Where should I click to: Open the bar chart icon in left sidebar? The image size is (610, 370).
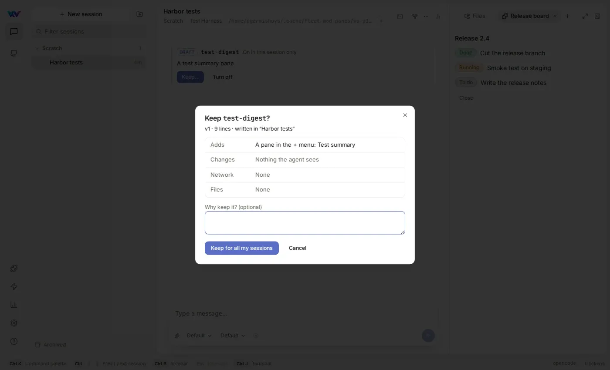pyautogui.click(x=14, y=305)
